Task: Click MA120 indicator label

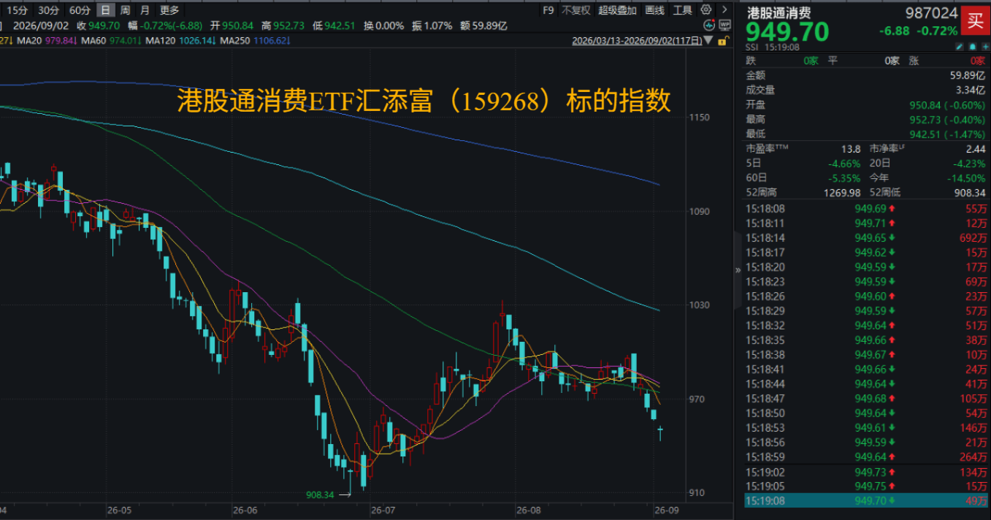Action: tap(161, 41)
